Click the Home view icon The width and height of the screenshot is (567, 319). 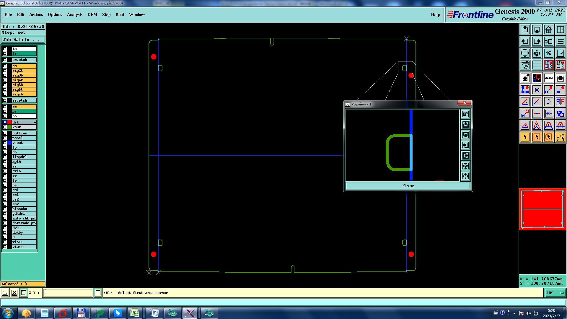coord(548,30)
